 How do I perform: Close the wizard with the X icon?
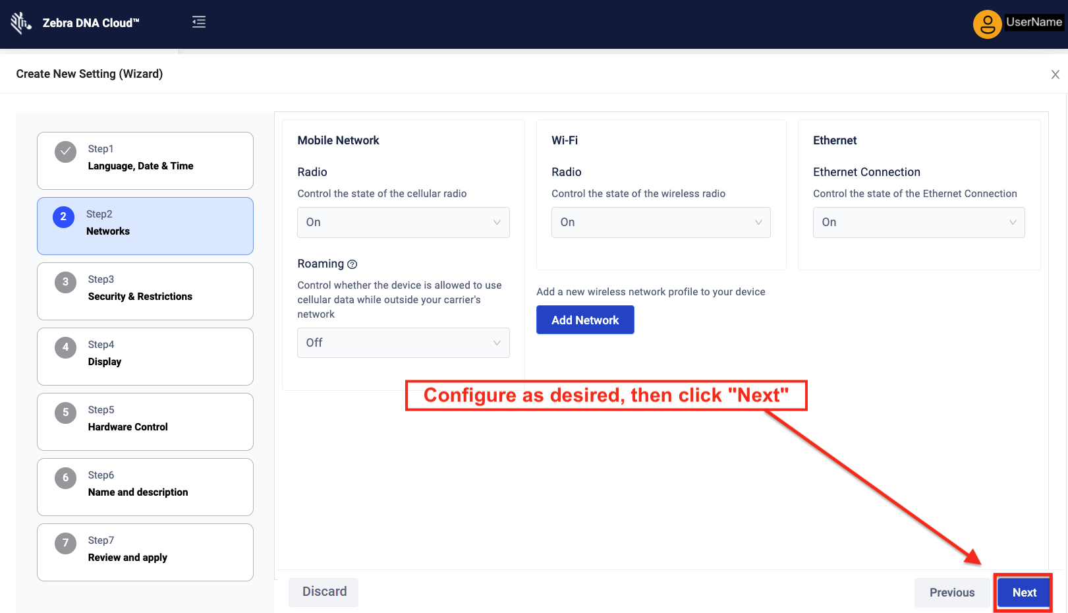click(x=1055, y=74)
